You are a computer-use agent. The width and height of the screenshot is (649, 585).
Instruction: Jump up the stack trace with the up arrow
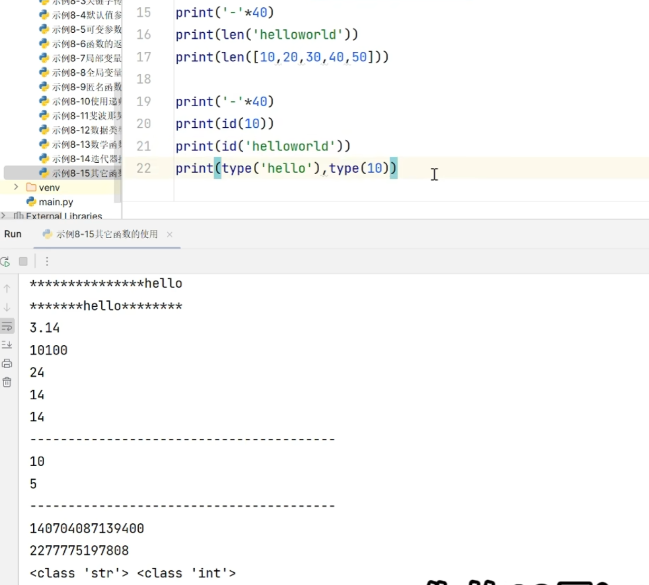tap(7, 289)
